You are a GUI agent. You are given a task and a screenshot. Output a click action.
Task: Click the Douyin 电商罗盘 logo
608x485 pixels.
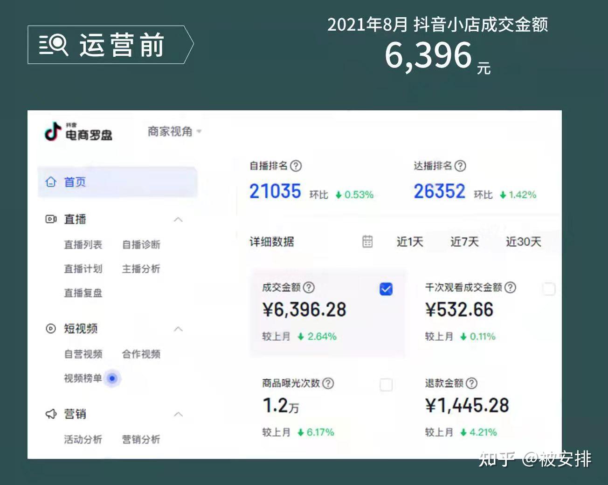(x=78, y=132)
